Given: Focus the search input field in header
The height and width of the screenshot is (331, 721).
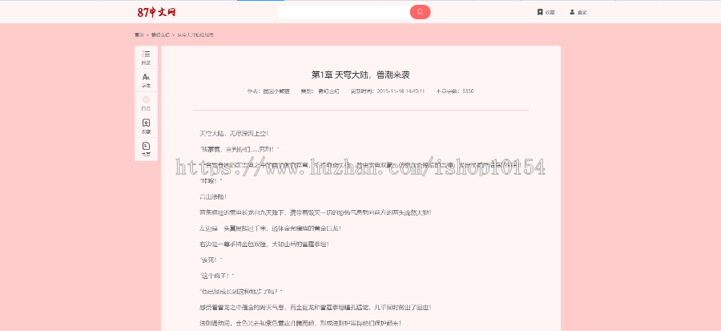Looking at the screenshot, I should tap(343, 12).
